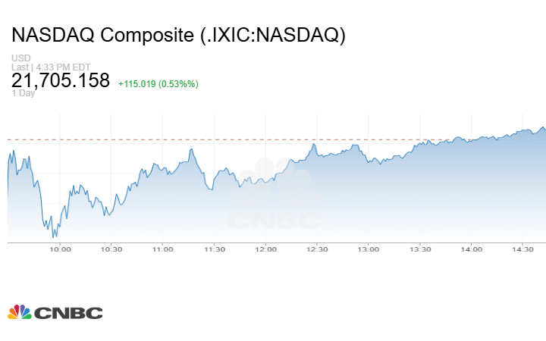Click the 13:00 time axis label
Viewport: 546px width, 341px height.
369,249
